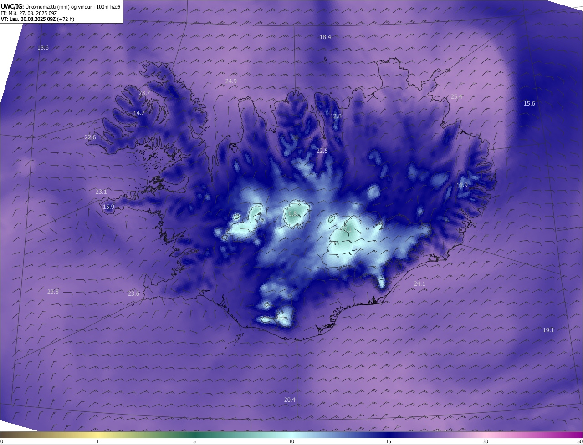Click the map value 24.9
The height and width of the screenshot is (445, 583).
(231, 81)
